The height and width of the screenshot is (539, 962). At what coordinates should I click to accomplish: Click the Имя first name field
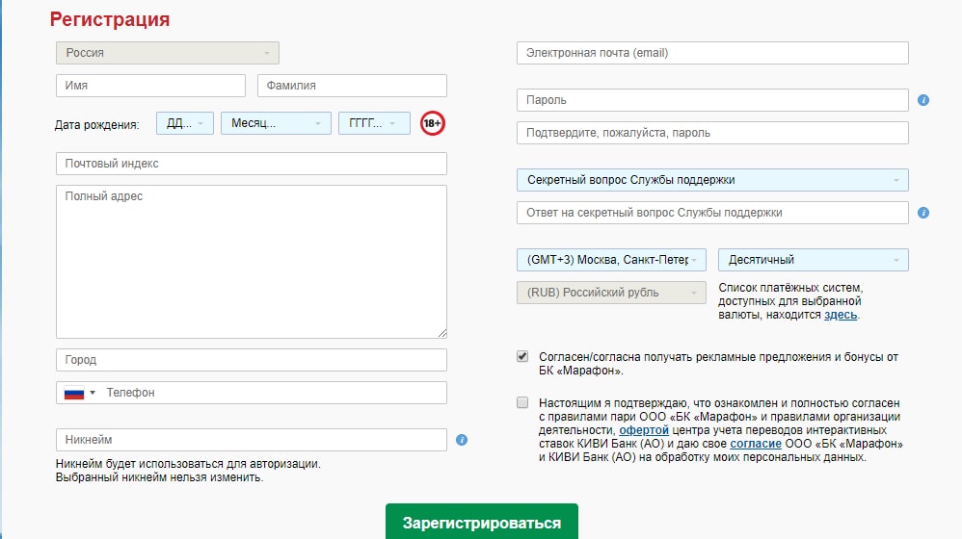click(150, 86)
